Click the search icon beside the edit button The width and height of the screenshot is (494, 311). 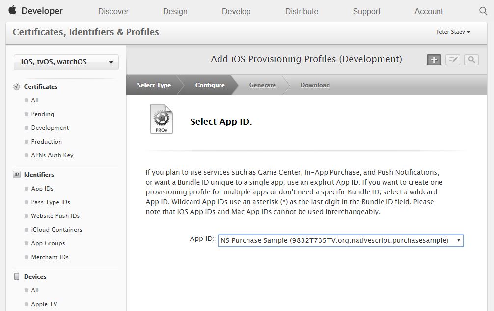click(x=471, y=60)
